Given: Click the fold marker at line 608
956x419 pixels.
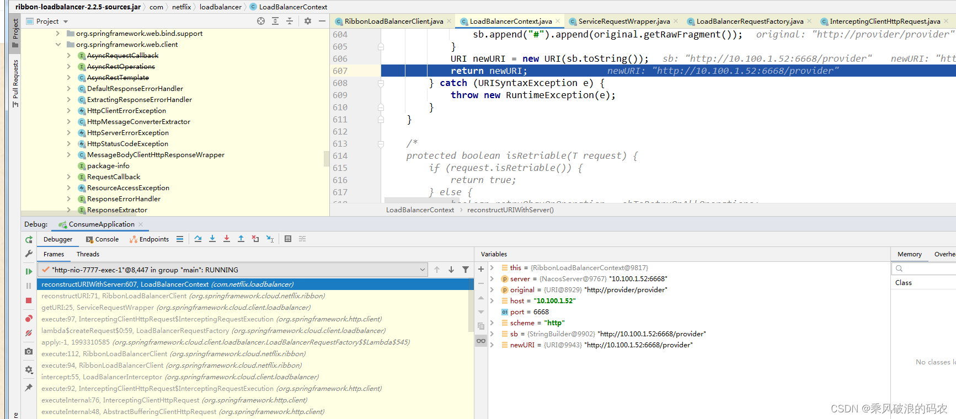Looking at the screenshot, I should (x=381, y=83).
